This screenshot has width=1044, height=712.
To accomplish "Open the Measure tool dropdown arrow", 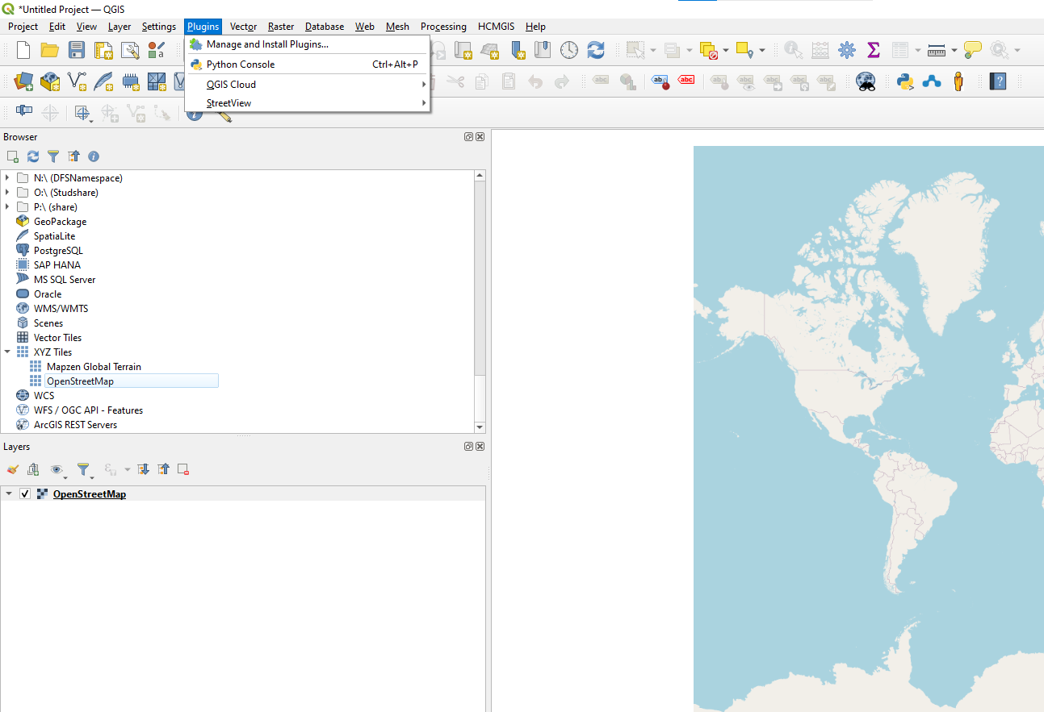I will point(954,51).
